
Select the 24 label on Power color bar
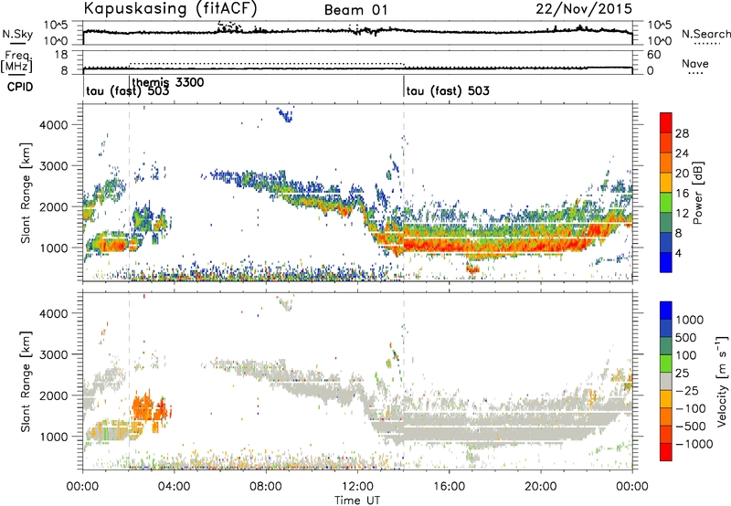(x=682, y=153)
